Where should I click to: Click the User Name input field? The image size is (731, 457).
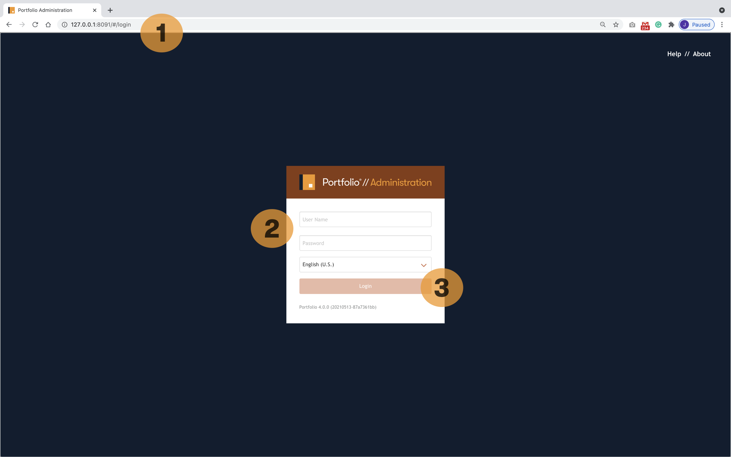[365, 219]
